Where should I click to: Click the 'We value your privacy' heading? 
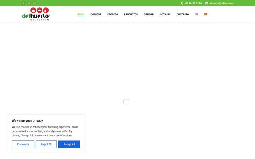(x=27, y=120)
